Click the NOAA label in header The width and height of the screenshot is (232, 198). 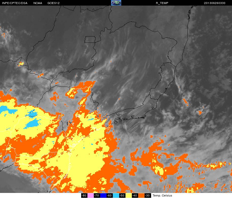click(x=38, y=3)
